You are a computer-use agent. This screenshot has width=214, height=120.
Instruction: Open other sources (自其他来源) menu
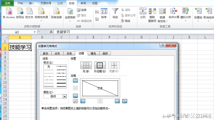41,14
